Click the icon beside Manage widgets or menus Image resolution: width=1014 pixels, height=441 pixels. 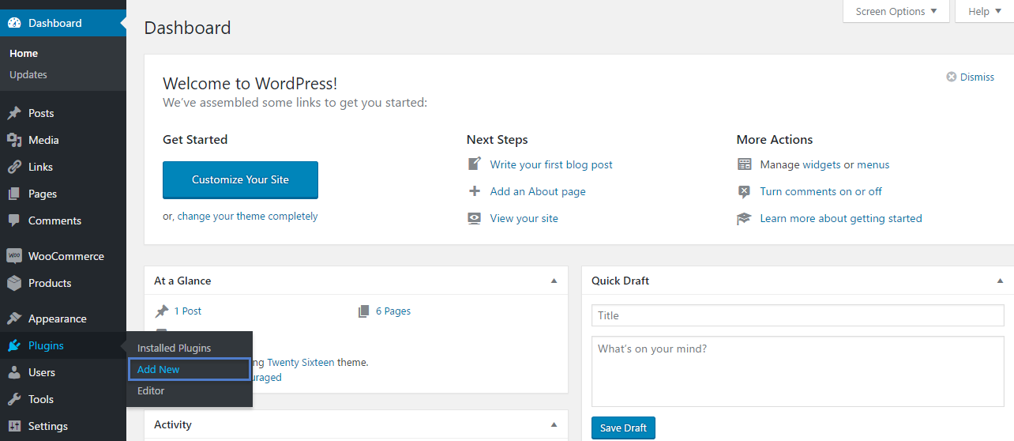[744, 164]
